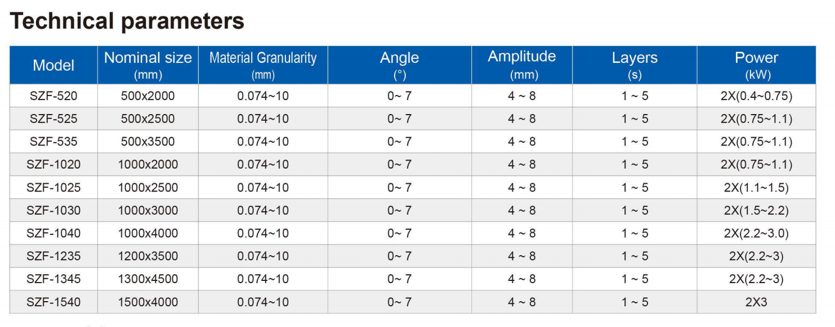Select power value 2X(1.1~1.5)
Image resolution: width=835 pixels, height=327 pixels.
[x=757, y=188]
